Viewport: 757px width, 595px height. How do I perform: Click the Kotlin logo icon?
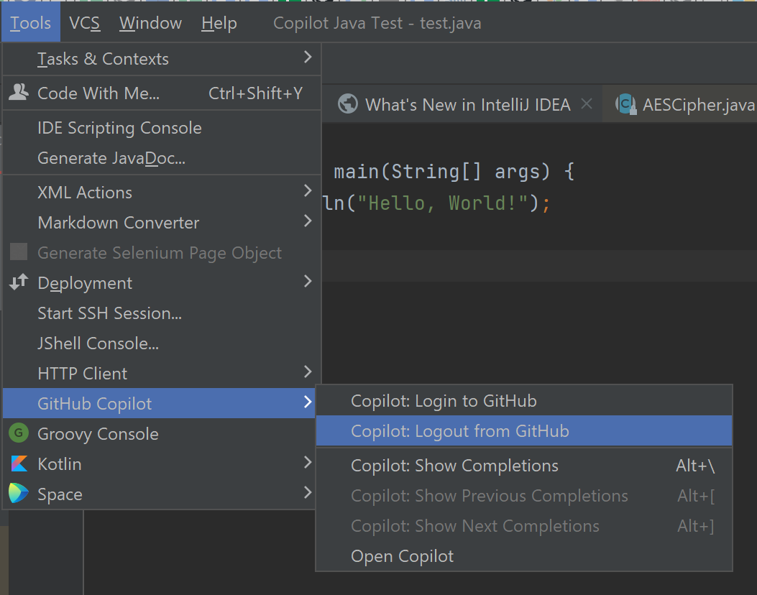pyautogui.click(x=19, y=463)
